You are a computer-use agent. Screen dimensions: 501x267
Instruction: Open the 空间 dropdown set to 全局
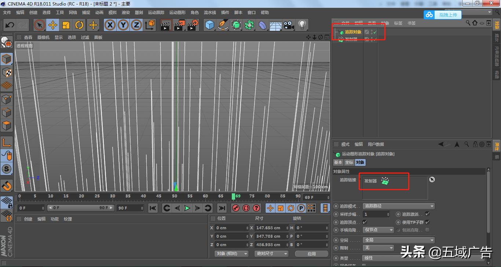(399, 240)
